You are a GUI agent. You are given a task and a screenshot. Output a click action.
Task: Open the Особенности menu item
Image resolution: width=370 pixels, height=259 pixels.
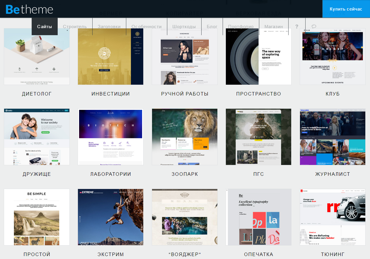[x=146, y=27]
